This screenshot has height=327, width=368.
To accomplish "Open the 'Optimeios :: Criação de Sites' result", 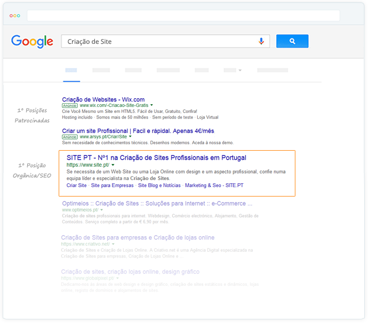I will (157, 204).
